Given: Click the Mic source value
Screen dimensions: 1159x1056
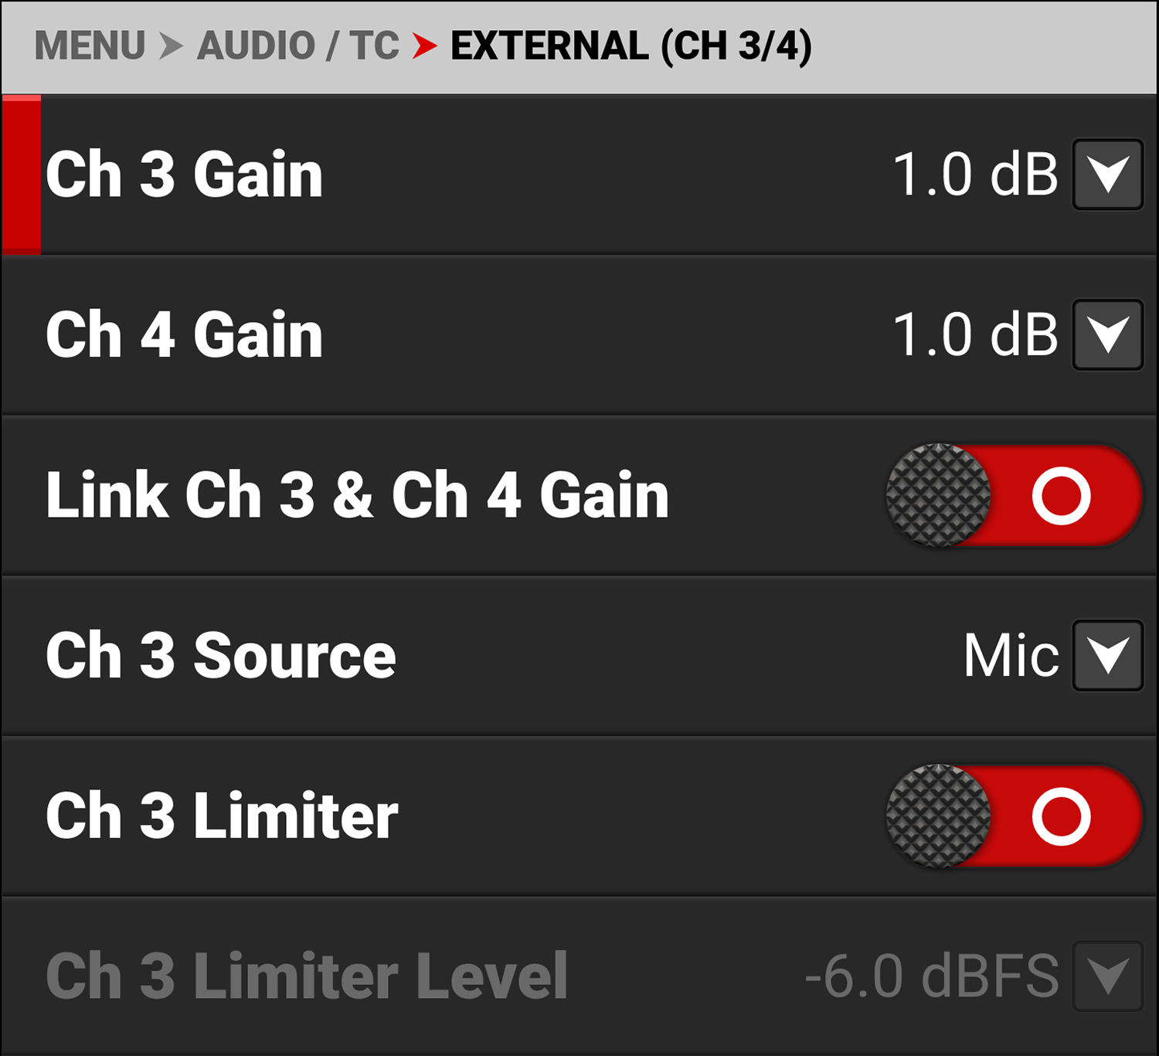Looking at the screenshot, I should point(1011,656).
